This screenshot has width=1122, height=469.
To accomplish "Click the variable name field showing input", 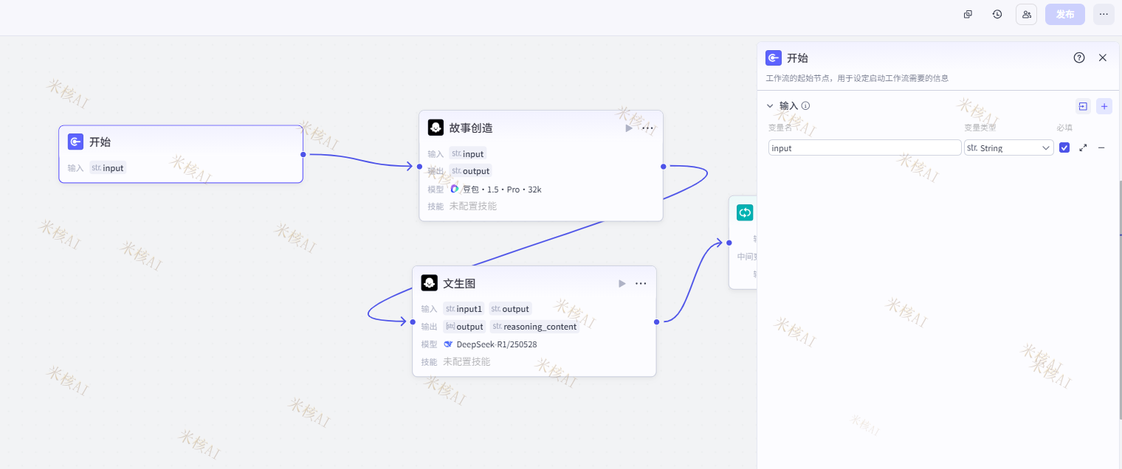I will [x=864, y=147].
